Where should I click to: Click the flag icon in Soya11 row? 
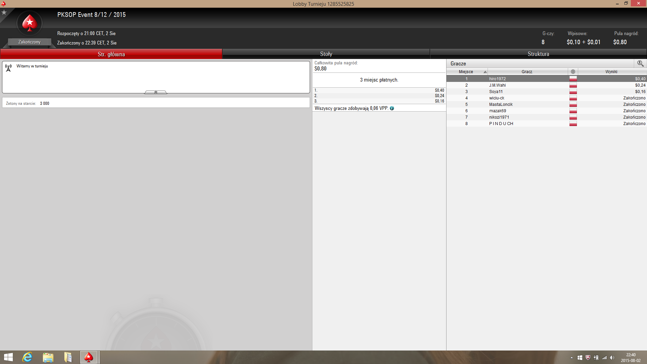(x=573, y=92)
